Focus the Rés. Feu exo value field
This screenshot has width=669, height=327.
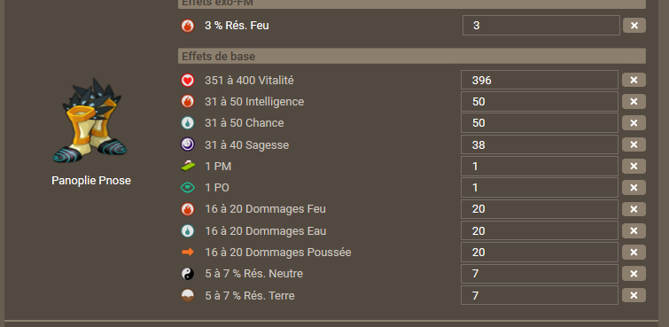click(541, 26)
